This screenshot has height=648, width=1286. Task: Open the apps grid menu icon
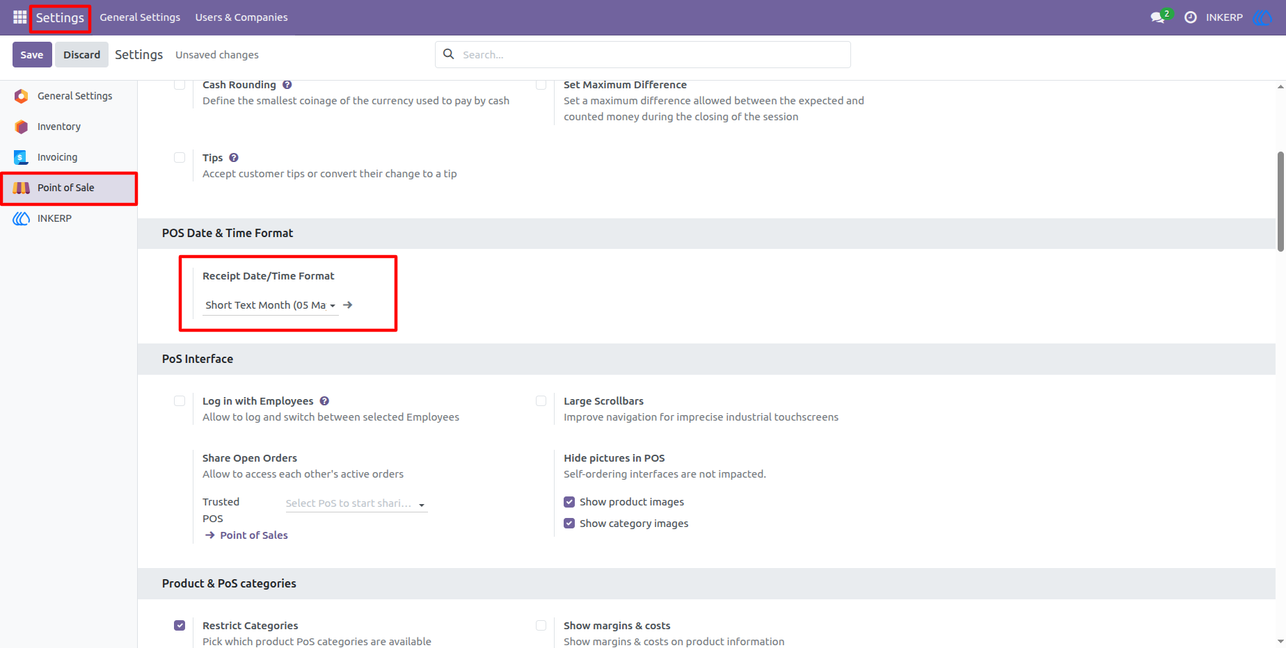coord(19,17)
